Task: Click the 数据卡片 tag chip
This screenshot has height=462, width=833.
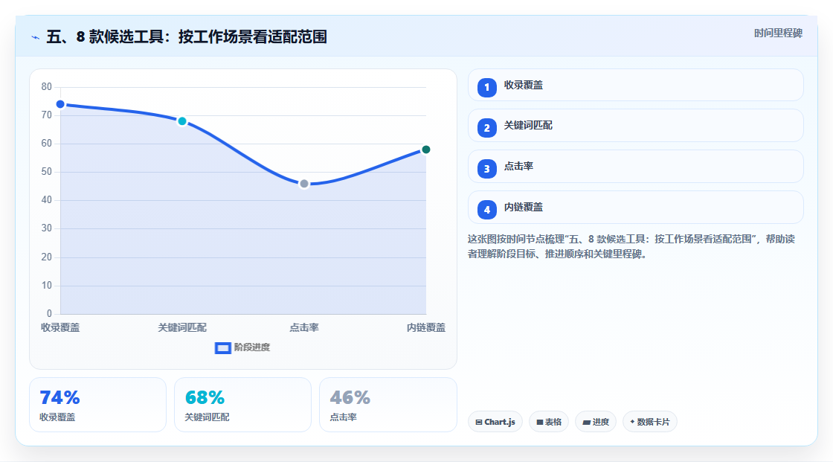Action: point(650,422)
